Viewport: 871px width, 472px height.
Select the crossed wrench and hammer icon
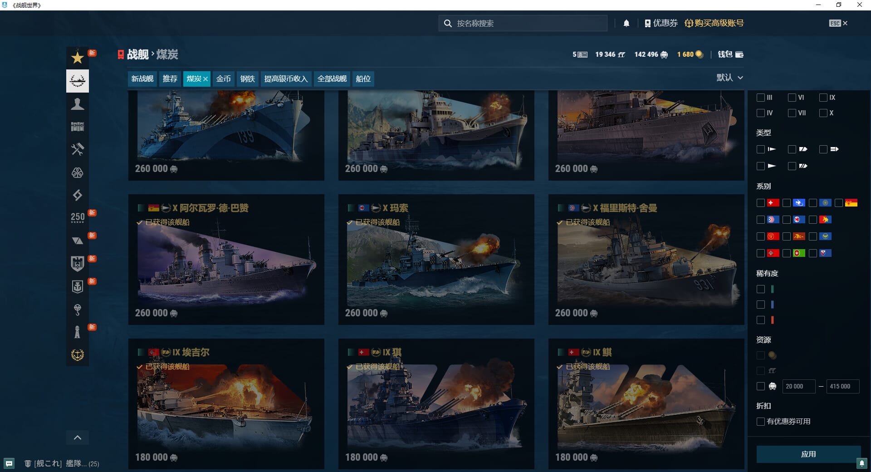coord(77,149)
